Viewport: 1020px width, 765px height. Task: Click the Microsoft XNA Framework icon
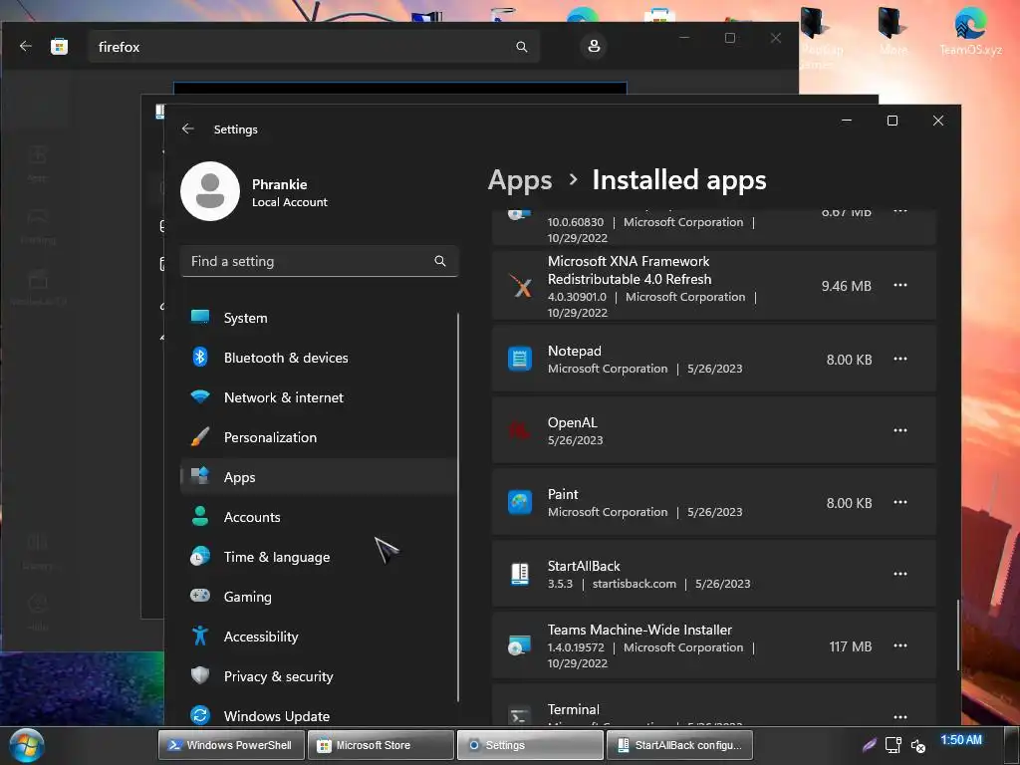(x=520, y=285)
